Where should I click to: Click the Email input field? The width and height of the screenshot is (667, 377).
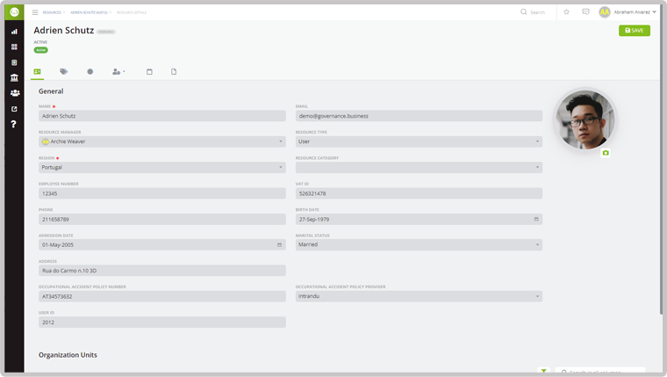(419, 116)
